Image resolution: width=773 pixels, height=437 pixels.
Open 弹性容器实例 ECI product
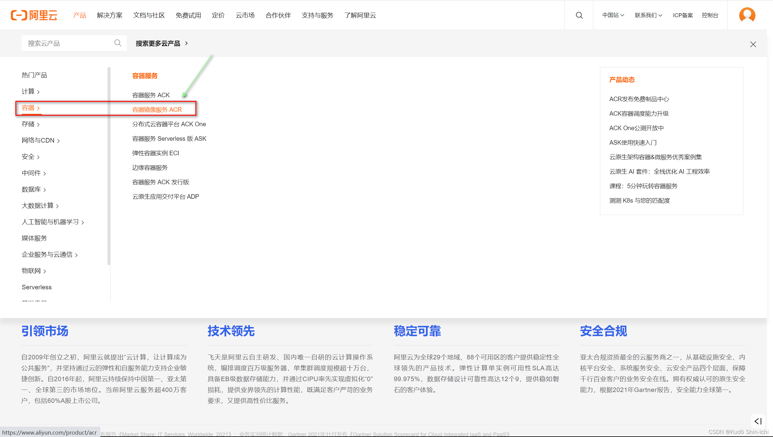coord(155,153)
